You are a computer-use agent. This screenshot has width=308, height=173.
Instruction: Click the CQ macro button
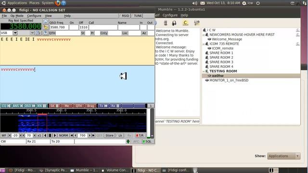(x=6, y=106)
